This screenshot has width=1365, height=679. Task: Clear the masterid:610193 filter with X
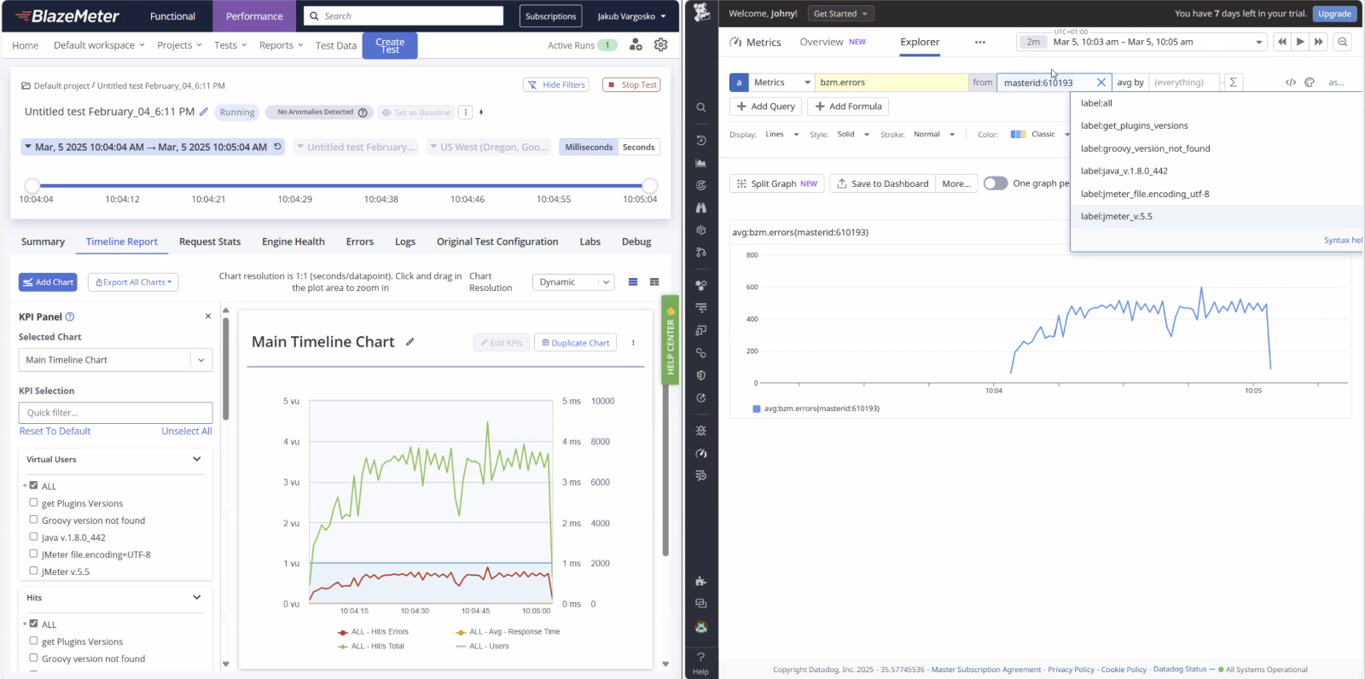point(1101,83)
